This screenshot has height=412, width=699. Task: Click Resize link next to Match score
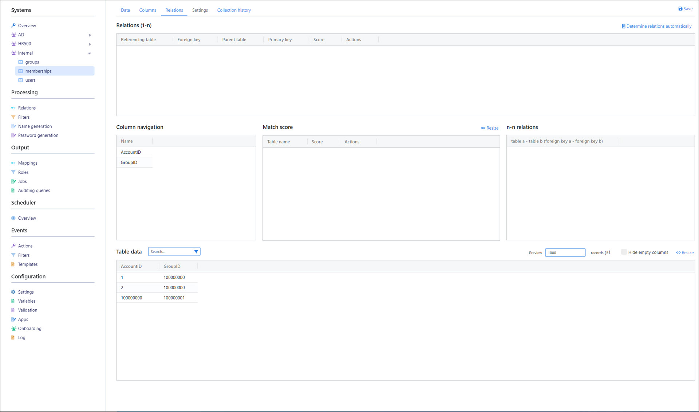pyautogui.click(x=490, y=128)
